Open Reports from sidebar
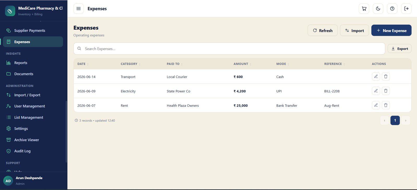417x190 pixels. coord(33,63)
